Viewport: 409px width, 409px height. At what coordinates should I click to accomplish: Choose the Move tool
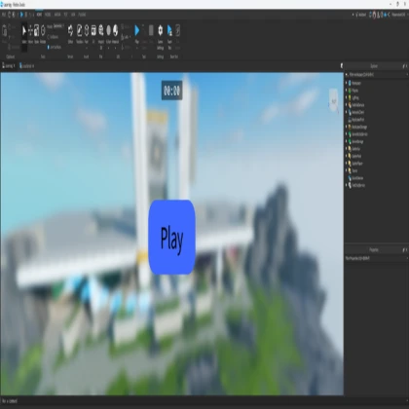[x=30, y=34]
